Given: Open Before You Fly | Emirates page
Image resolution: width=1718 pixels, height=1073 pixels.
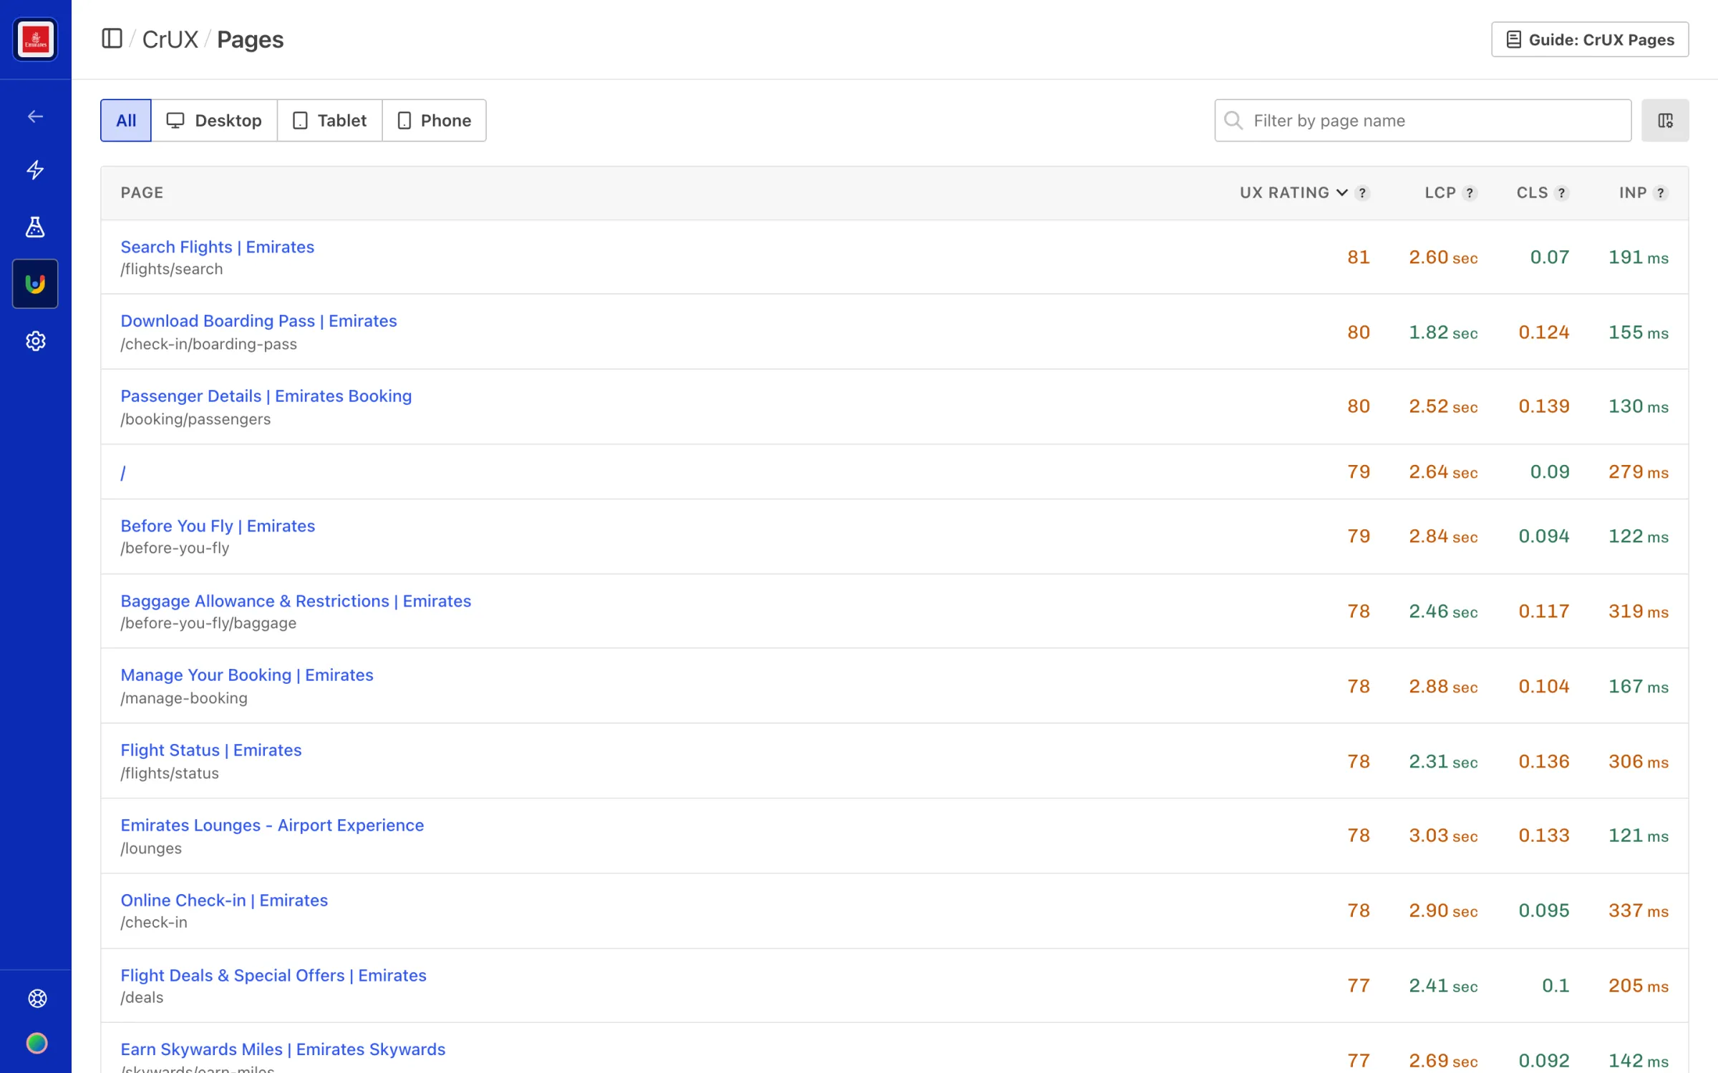Looking at the screenshot, I should 218,526.
